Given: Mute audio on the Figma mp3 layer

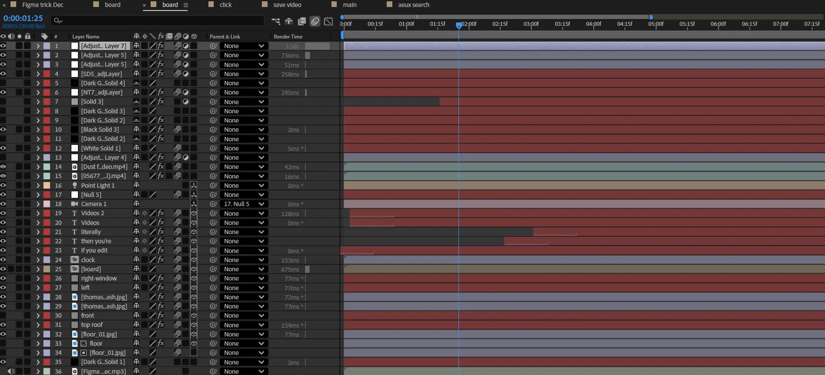Looking at the screenshot, I should (11, 371).
